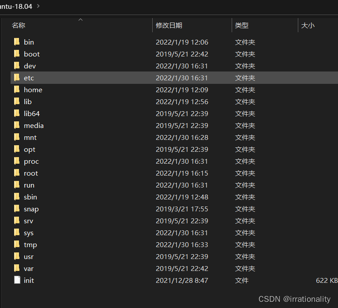
Task: Click the size value 622 KB
Action: (x=327, y=280)
